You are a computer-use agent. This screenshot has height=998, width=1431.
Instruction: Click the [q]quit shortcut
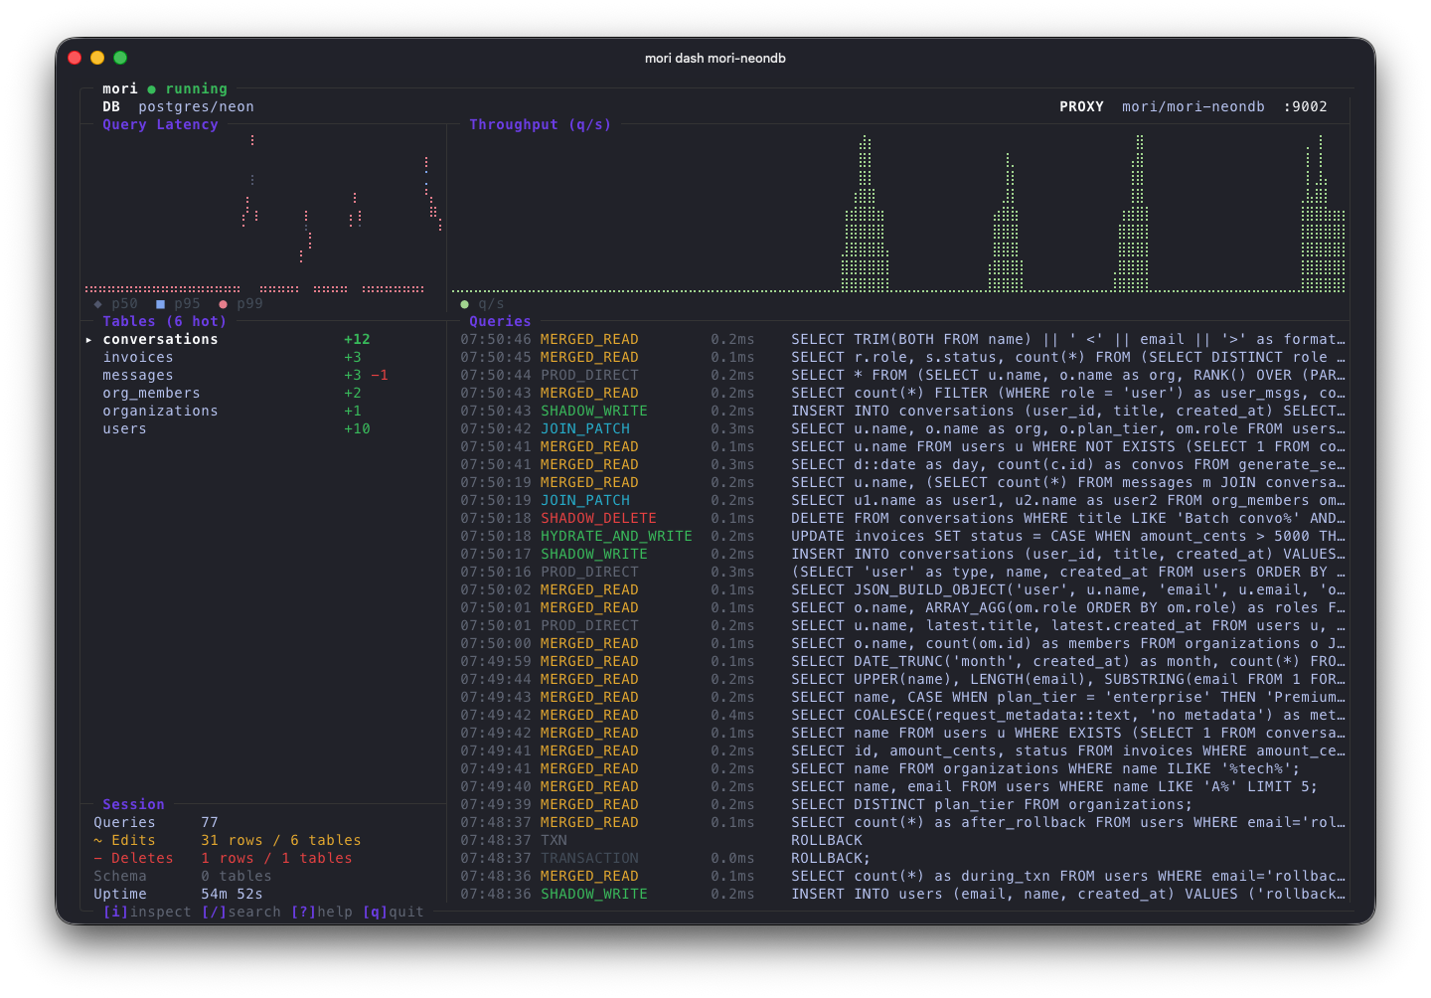[394, 913]
